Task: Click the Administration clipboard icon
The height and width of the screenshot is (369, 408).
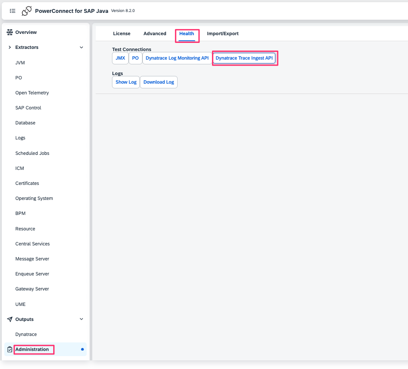Action: [10, 349]
